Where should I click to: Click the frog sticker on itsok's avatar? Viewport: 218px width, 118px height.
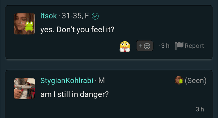[x=29, y=26]
